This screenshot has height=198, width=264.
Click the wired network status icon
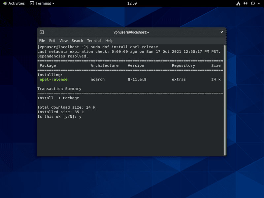[x=238, y=3]
